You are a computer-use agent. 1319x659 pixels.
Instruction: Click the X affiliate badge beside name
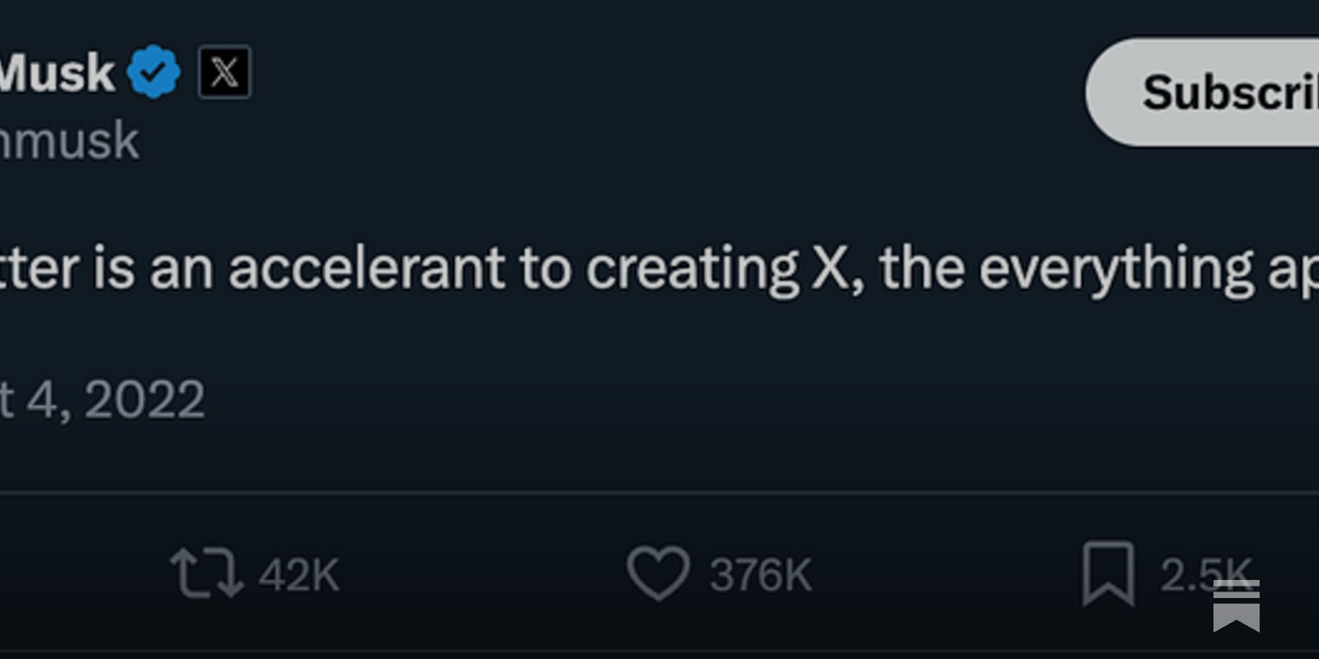224,72
